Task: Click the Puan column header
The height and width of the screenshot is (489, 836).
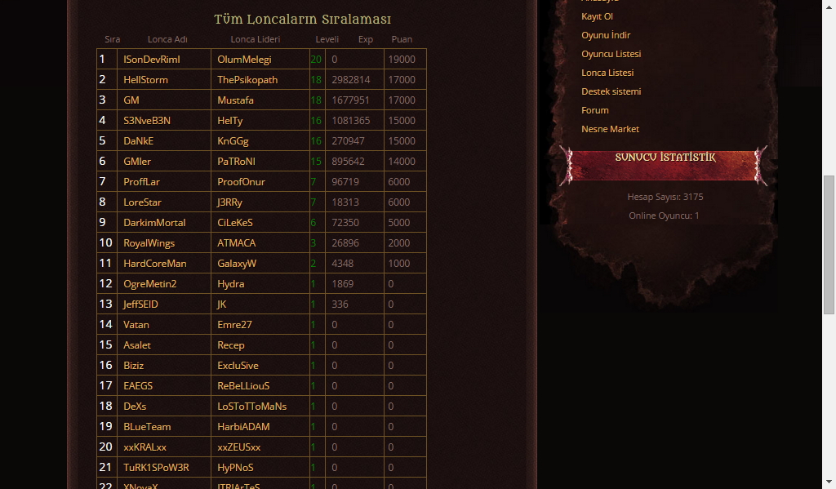Action: point(402,39)
